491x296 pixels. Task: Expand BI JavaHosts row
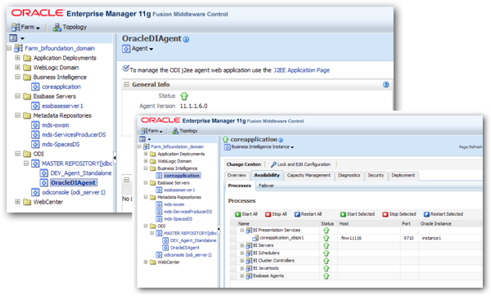(x=241, y=268)
